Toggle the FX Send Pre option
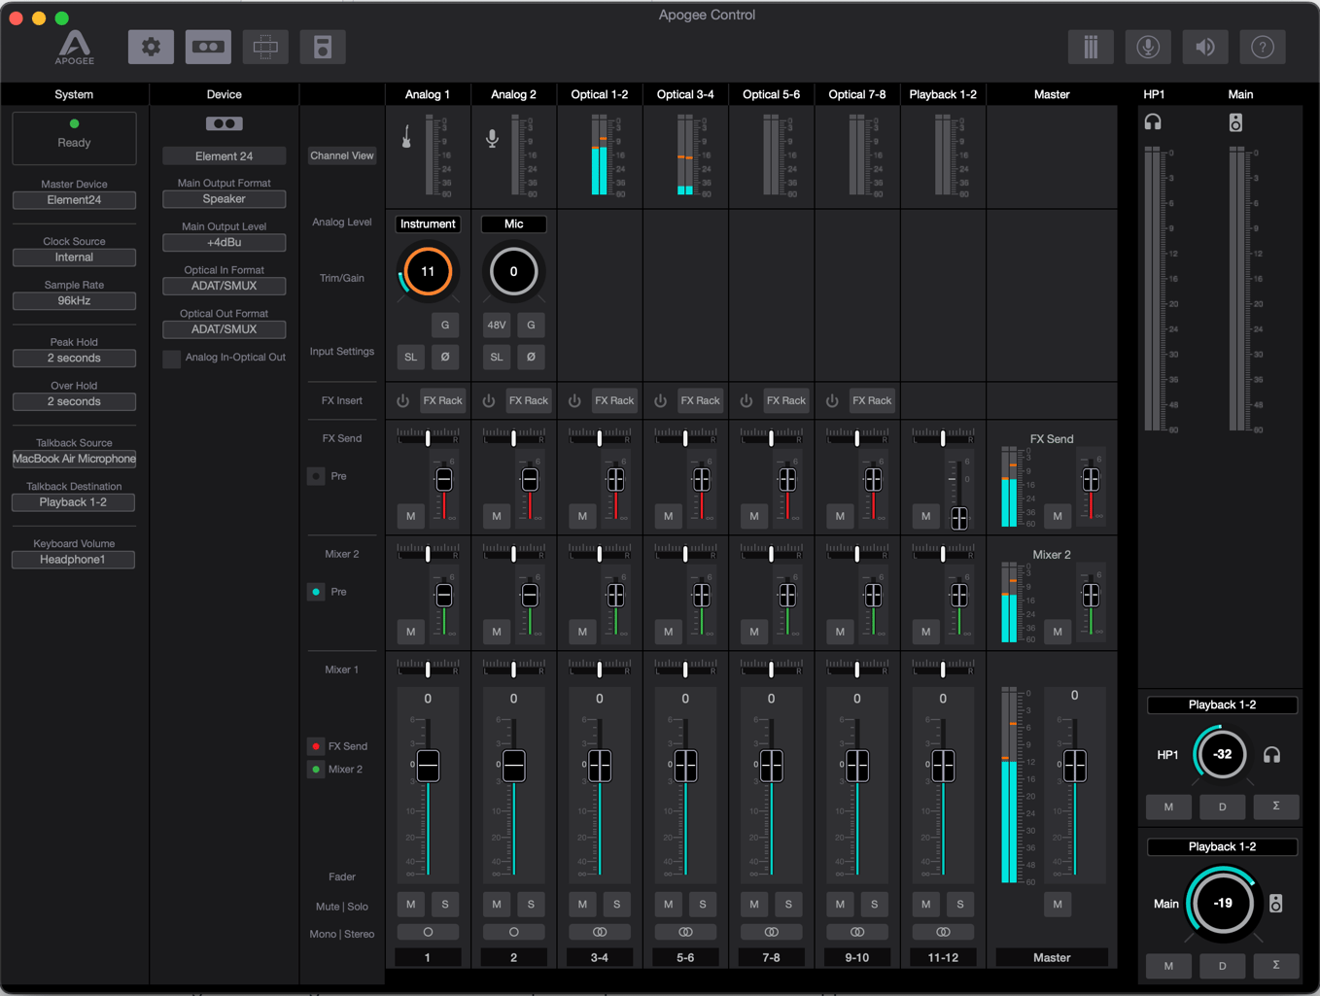The height and width of the screenshot is (996, 1320). (x=316, y=476)
